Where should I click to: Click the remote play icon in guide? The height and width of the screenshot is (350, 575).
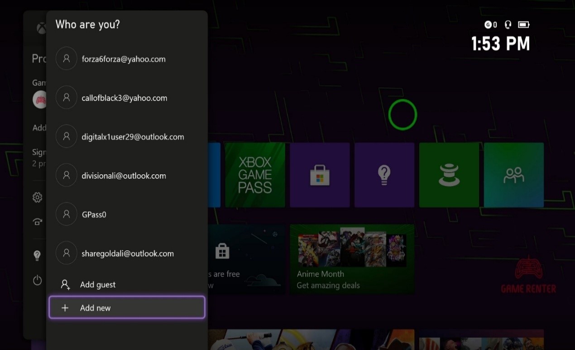pyautogui.click(x=38, y=221)
